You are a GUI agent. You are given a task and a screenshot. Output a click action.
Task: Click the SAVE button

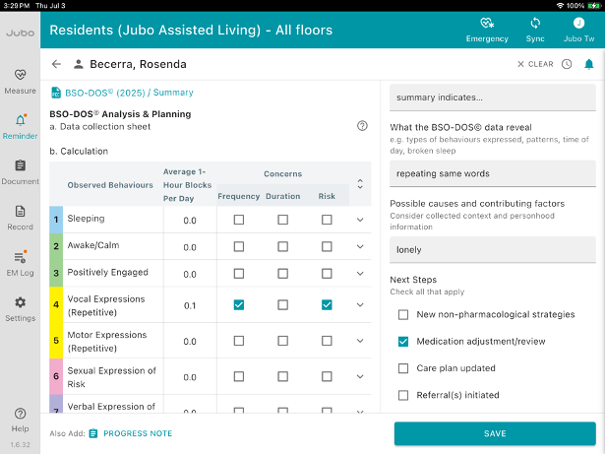(x=495, y=433)
